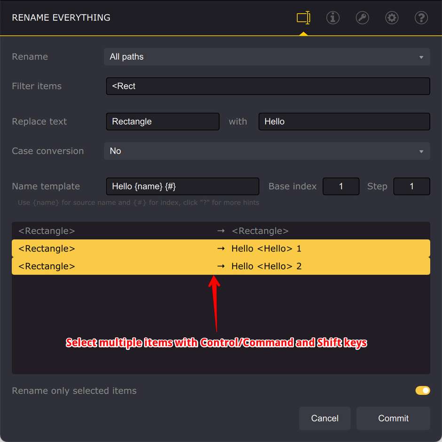Open the Rename 'All paths' dropdown
Viewport: 442px width, 442px height.
[267, 56]
